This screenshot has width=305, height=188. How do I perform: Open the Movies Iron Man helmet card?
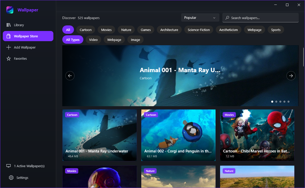tap(100, 177)
